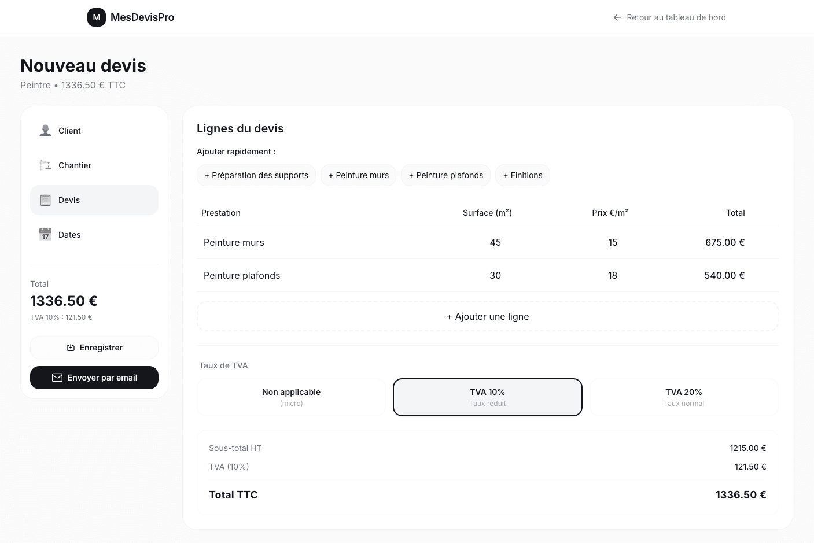Add a Préparation des supports line

256,175
